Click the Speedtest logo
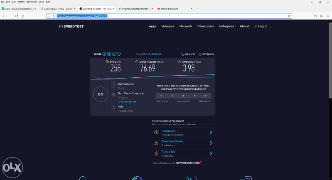Image resolution: width=332 pixels, height=180 pixels. tap(71, 27)
